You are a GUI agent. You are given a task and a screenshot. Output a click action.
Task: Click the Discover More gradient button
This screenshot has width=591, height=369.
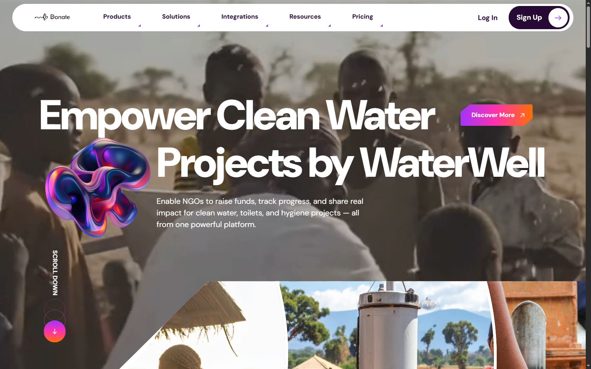pyautogui.click(x=496, y=115)
